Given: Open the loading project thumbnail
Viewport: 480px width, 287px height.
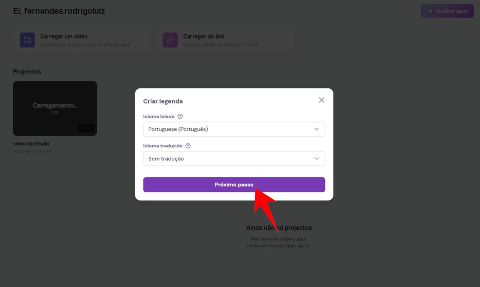Looking at the screenshot, I should point(55,108).
